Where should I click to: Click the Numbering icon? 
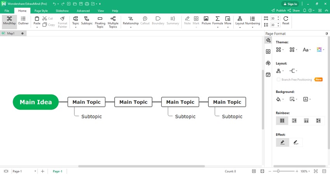point(253,19)
